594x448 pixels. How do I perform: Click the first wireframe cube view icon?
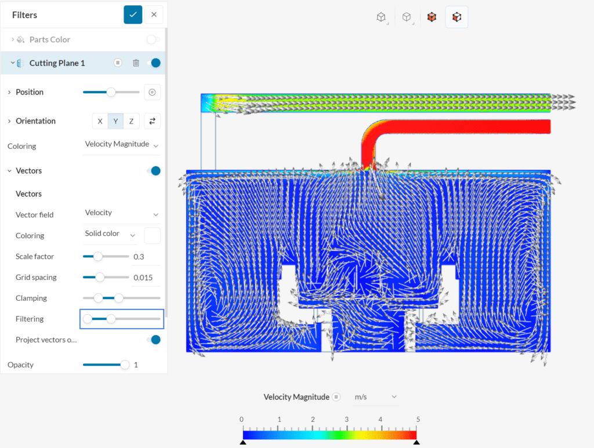click(381, 17)
